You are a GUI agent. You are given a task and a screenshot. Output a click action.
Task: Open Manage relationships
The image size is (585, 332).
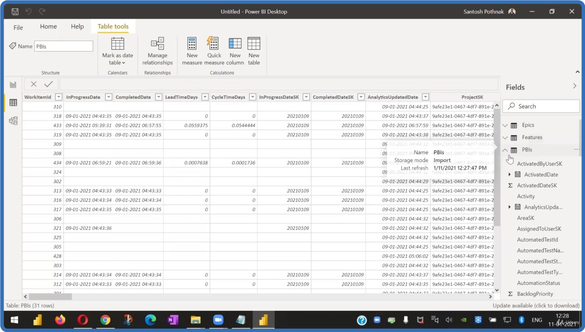point(158,51)
